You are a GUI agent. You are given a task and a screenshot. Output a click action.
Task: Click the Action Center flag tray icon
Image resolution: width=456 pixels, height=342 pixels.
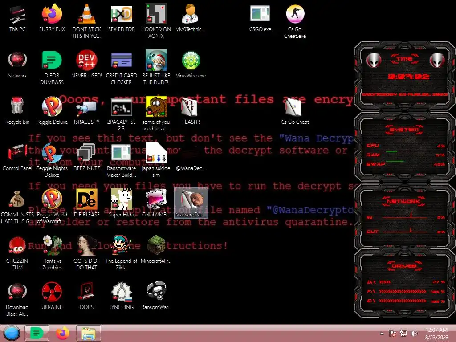coord(392,334)
